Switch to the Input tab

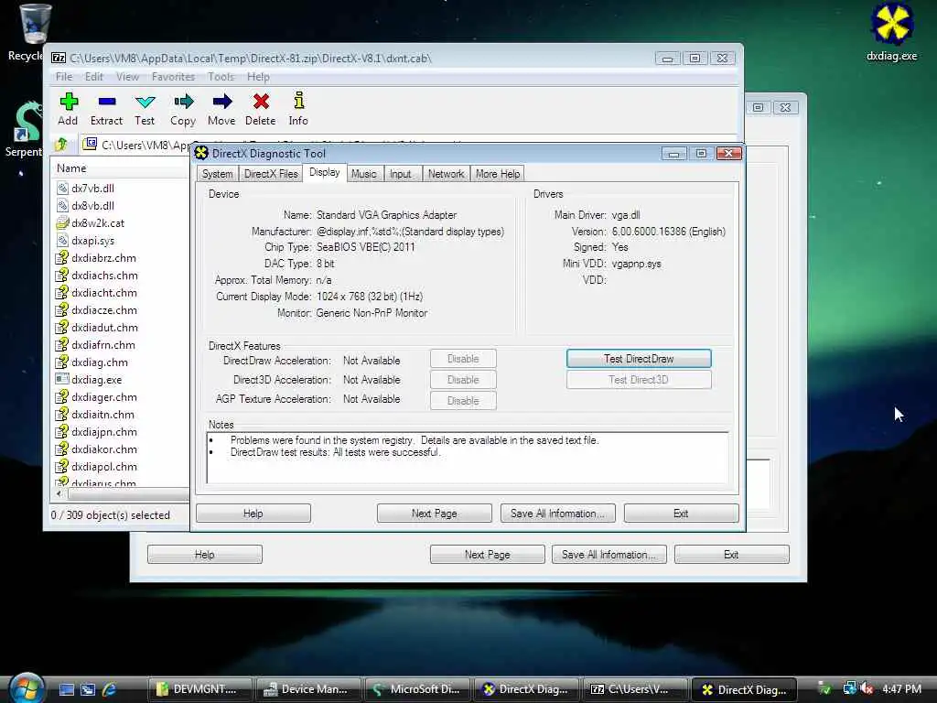click(401, 174)
